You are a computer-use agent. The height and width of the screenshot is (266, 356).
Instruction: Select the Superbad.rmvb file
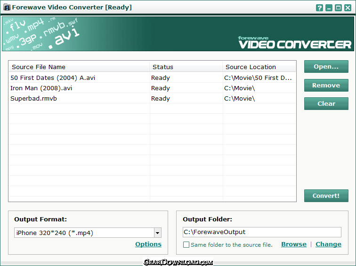pyautogui.click(x=33, y=99)
